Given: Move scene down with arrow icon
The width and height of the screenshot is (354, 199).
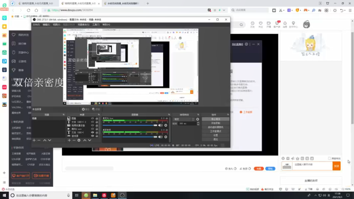Looking at the screenshot, I should tap(50, 140).
